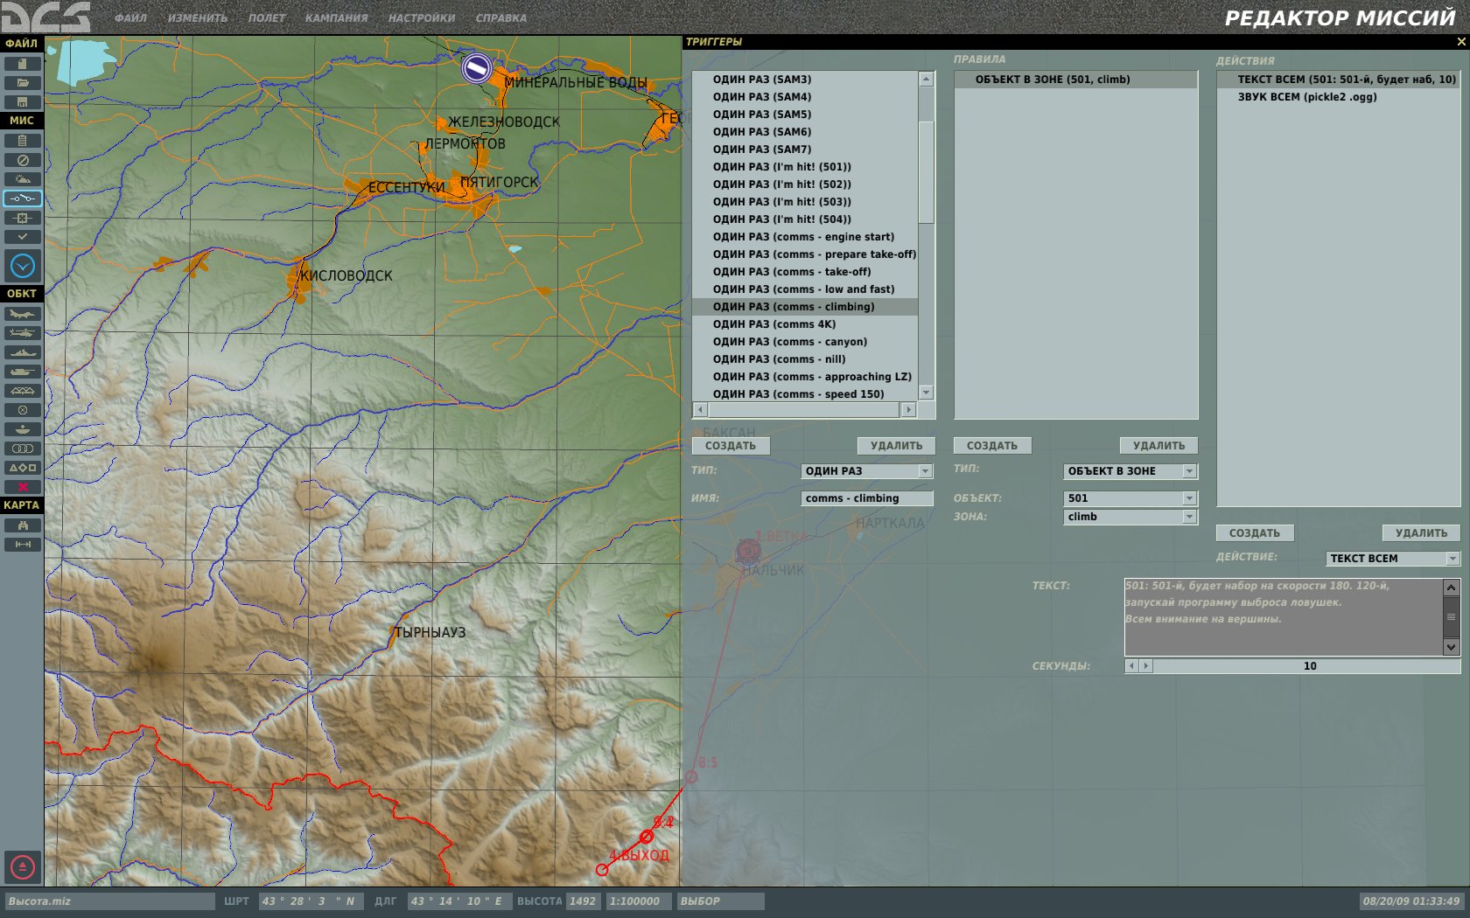Select trigger ОДИН РАЗ (comms 4K)

805,324
